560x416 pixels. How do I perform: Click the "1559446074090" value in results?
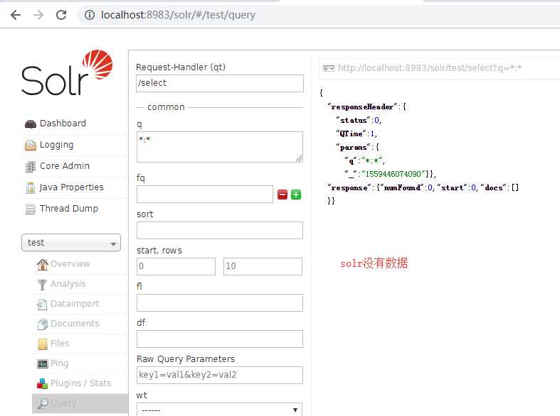coord(393,174)
